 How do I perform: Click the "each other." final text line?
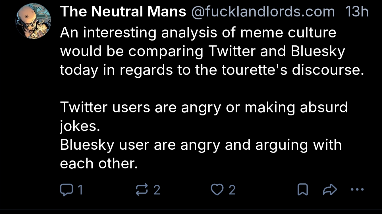pyautogui.click(x=99, y=164)
